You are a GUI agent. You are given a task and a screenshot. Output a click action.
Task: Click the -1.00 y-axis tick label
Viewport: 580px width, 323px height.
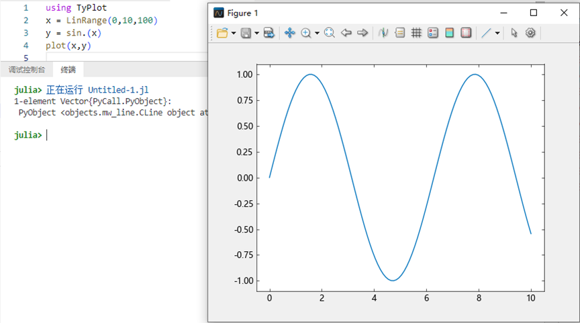(x=244, y=281)
